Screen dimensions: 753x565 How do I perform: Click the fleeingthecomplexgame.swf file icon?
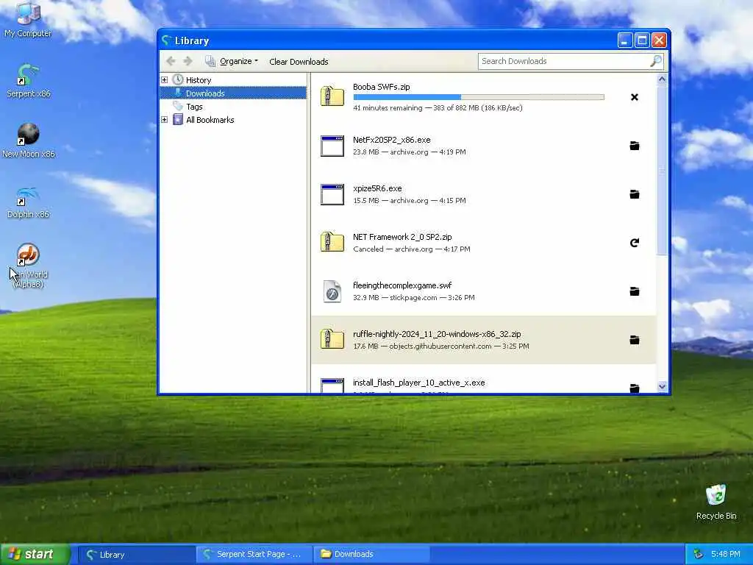click(332, 291)
